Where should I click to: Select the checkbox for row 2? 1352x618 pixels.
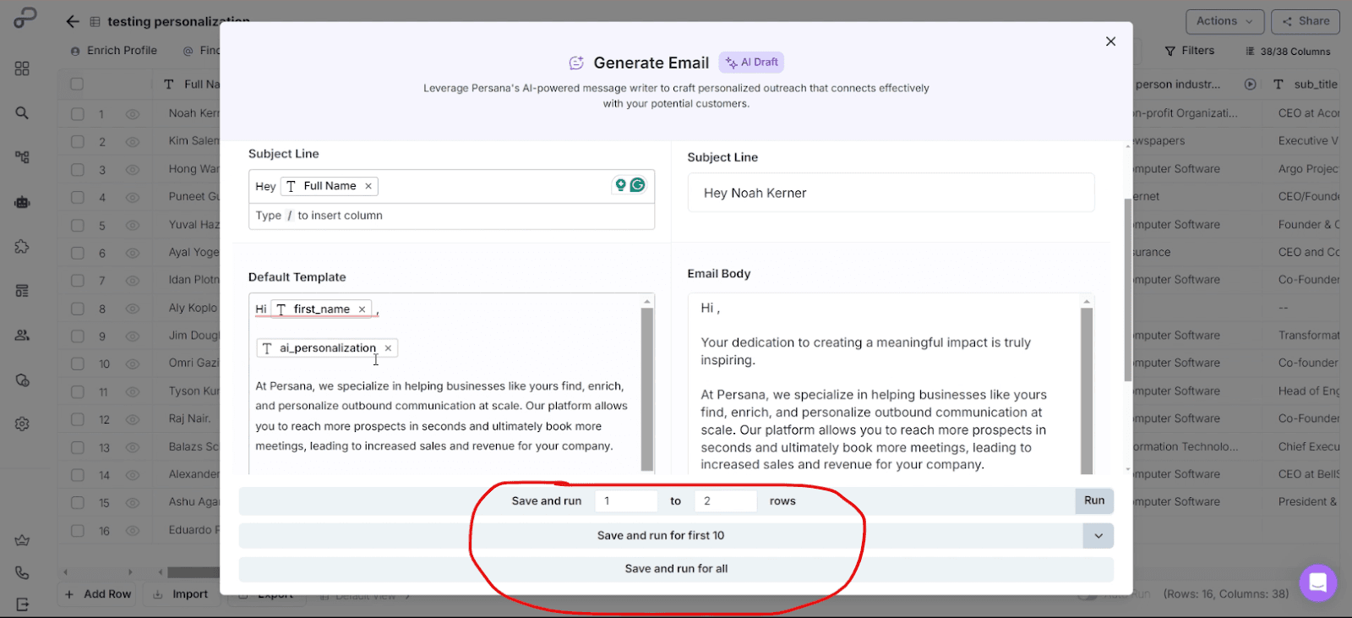click(x=77, y=142)
